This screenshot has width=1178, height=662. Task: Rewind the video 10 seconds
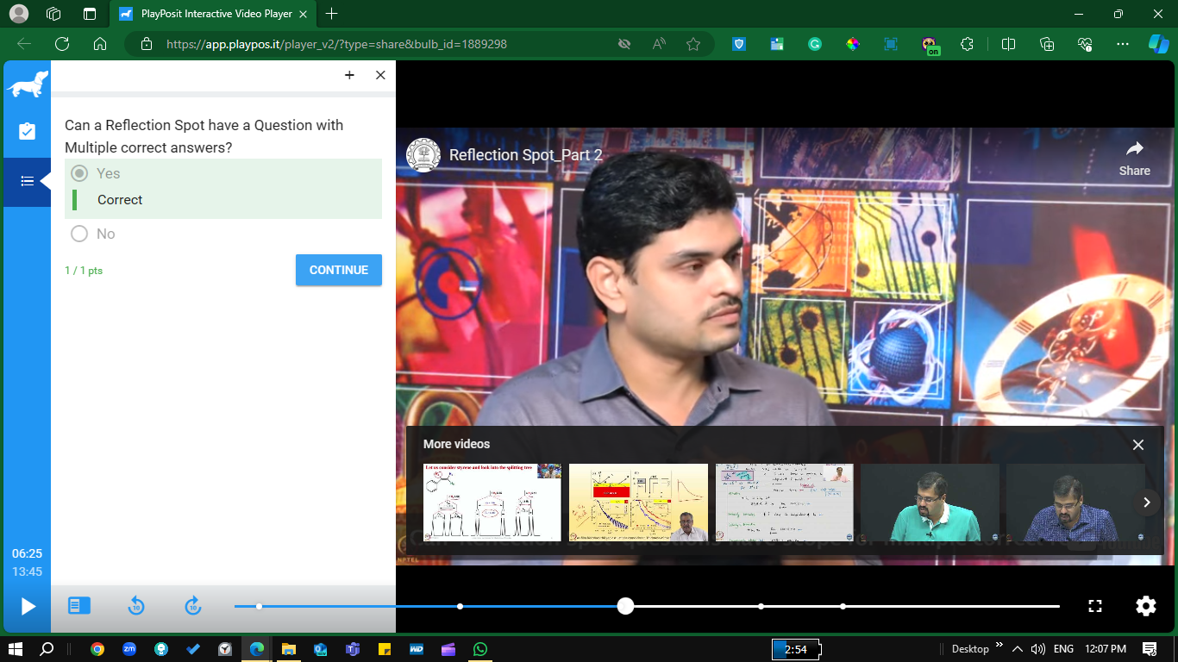pos(136,606)
